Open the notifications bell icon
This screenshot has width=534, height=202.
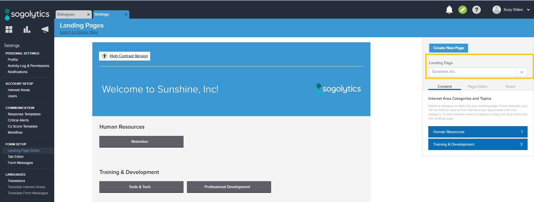click(x=449, y=10)
